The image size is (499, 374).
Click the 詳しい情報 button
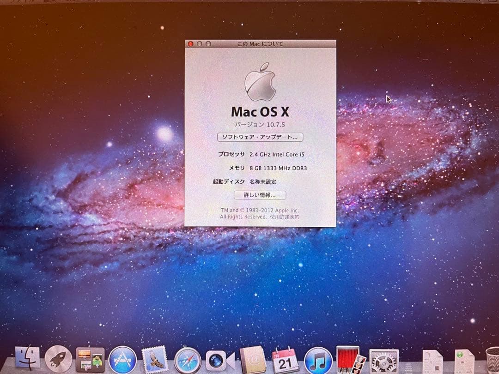pos(260,195)
